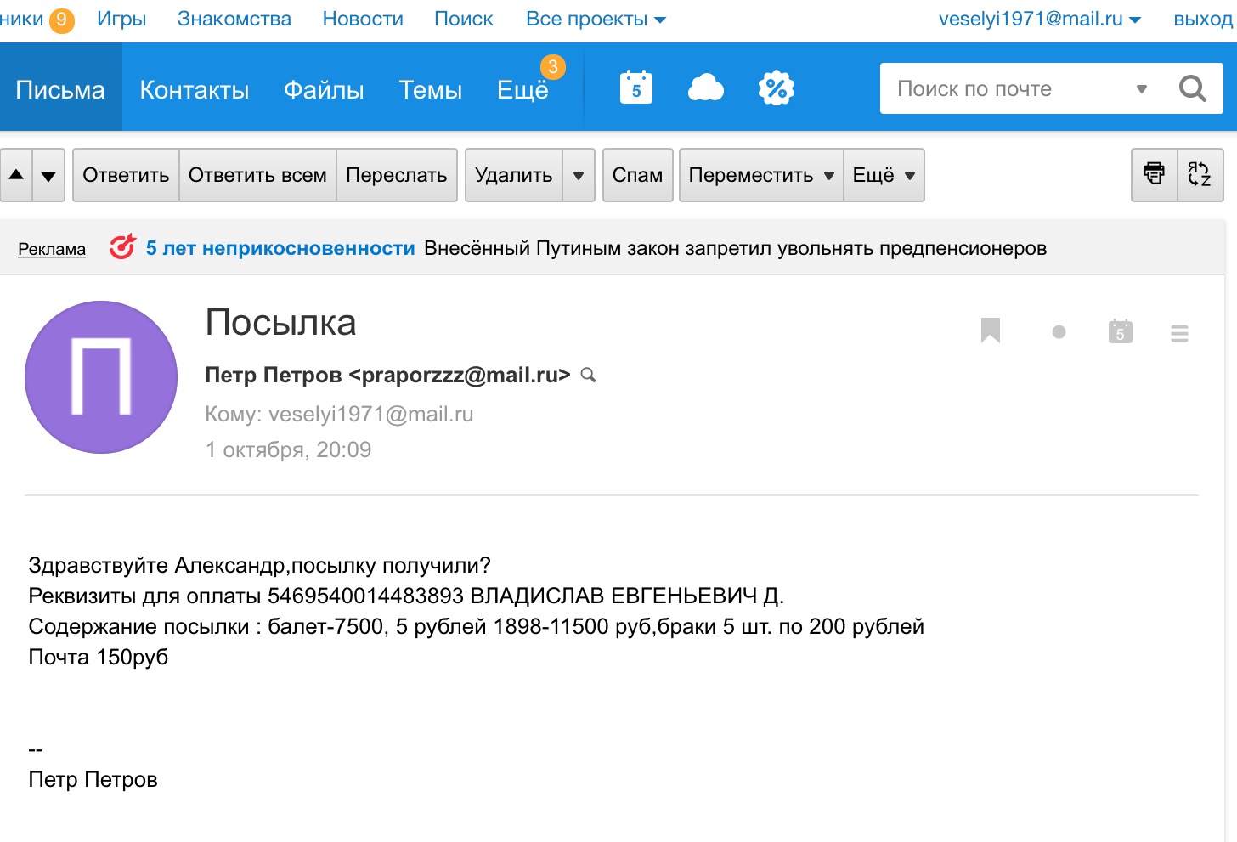The width and height of the screenshot is (1237, 842).
Task: Switch to the Контакты tab
Action: click(x=195, y=90)
